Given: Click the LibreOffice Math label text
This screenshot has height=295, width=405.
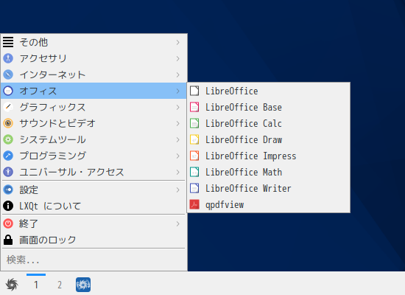Looking at the screenshot, I should [244, 172].
